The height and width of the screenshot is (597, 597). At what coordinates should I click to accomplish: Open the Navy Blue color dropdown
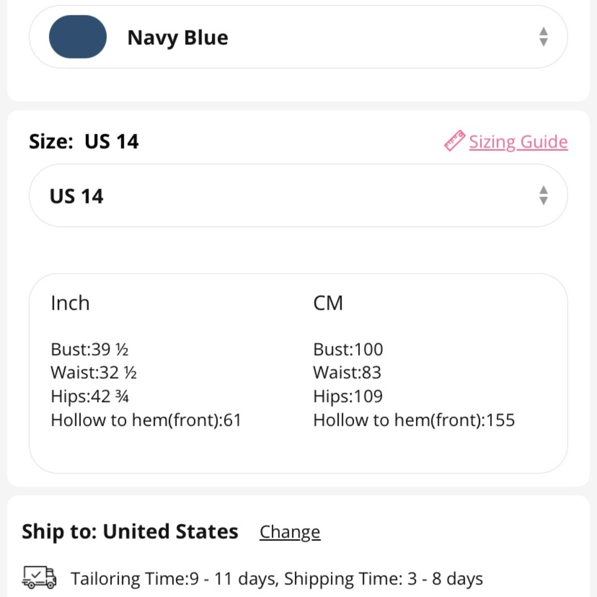(298, 37)
